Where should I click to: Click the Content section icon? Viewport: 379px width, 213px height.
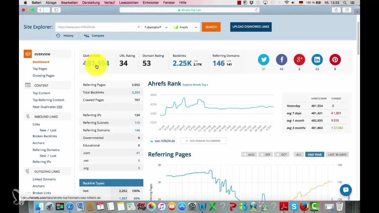coord(28,85)
